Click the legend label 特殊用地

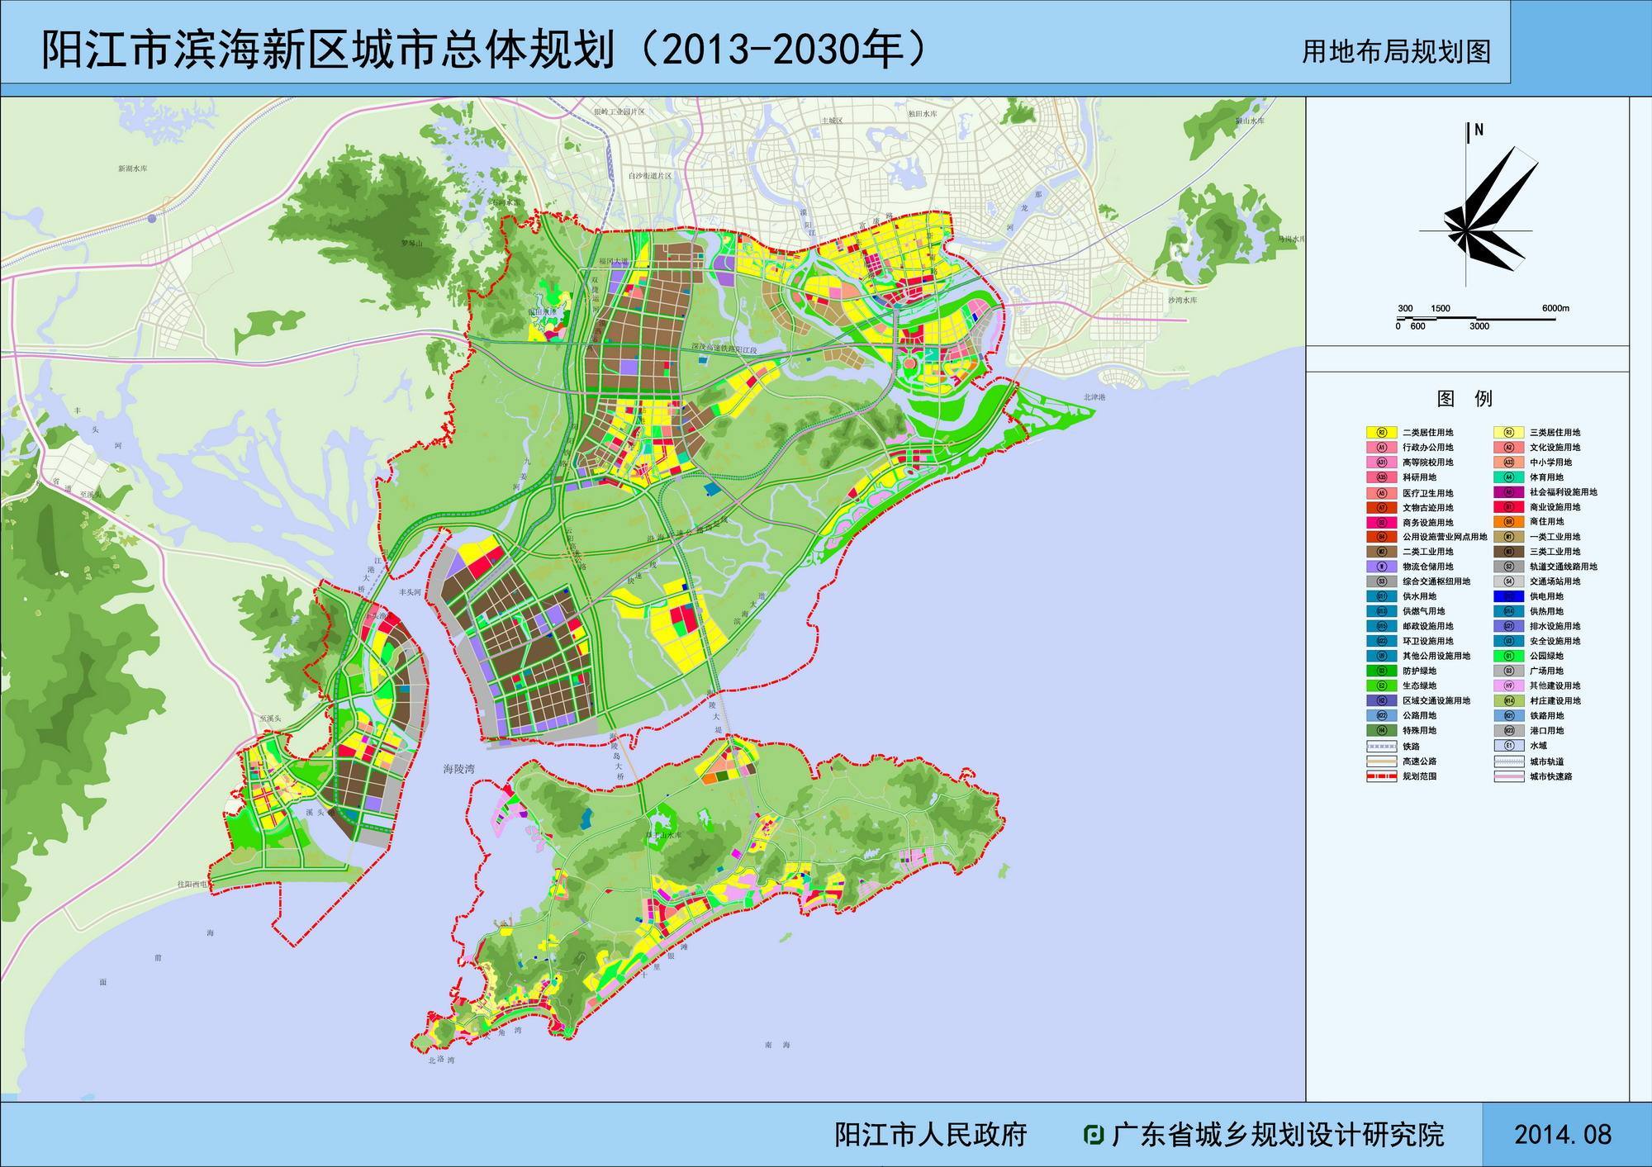click(x=1419, y=729)
